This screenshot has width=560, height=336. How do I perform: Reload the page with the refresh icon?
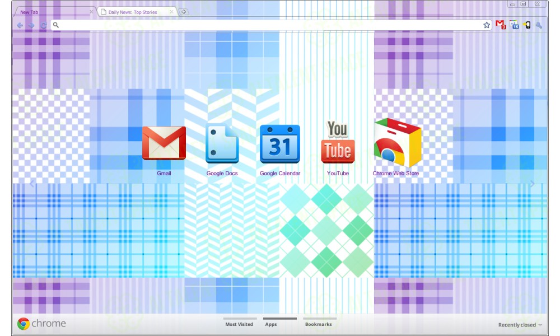[x=44, y=25]
